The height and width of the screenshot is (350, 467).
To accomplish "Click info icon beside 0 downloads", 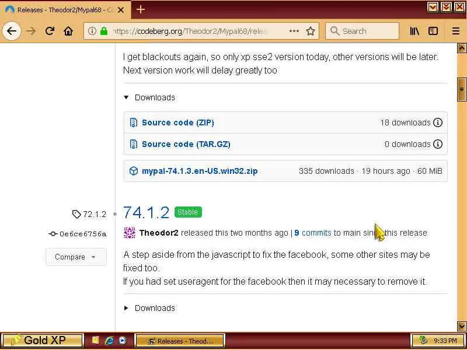I will (x=437, y=144).
